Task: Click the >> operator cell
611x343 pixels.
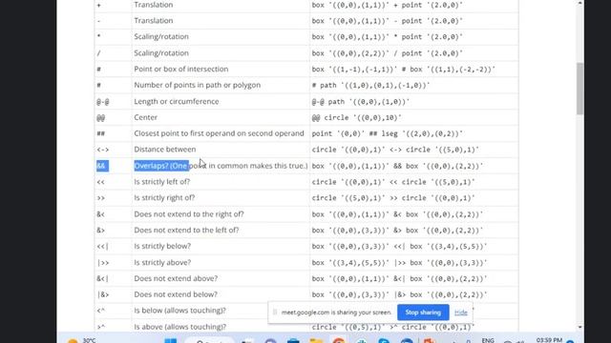Action: (101, 198)
